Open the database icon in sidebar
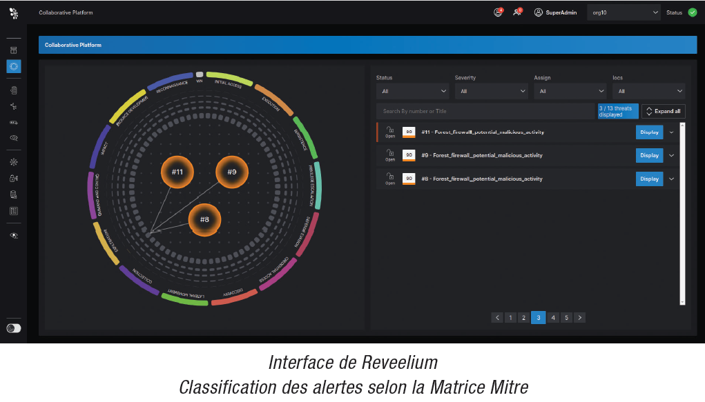This screenshot has width=705, height=402. point(14,194)
